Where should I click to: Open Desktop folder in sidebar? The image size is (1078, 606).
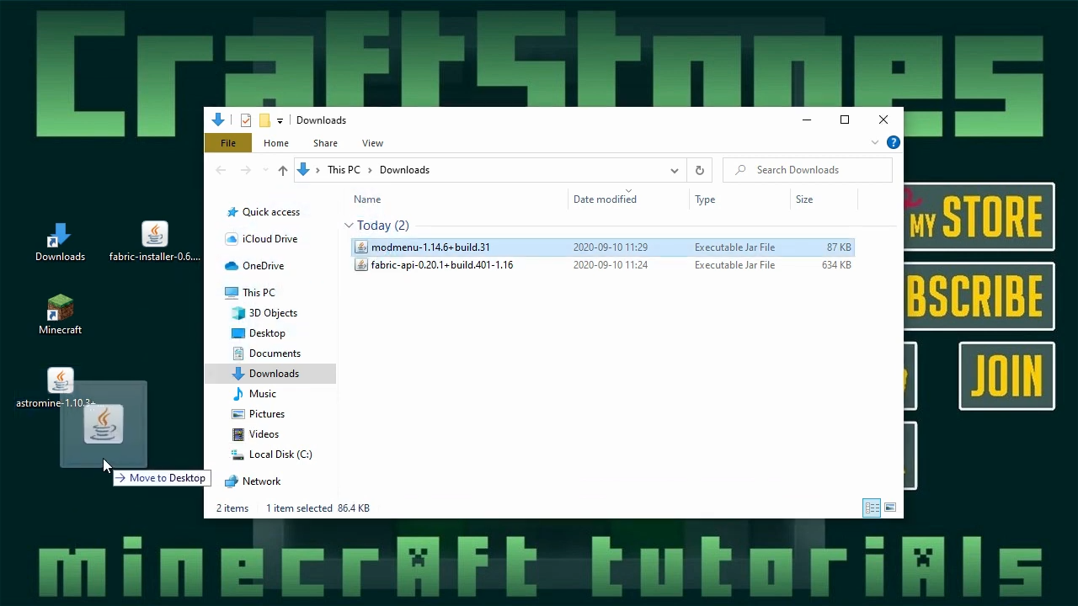(259, 333)
